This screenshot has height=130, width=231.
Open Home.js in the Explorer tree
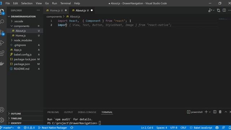(21, 35)
